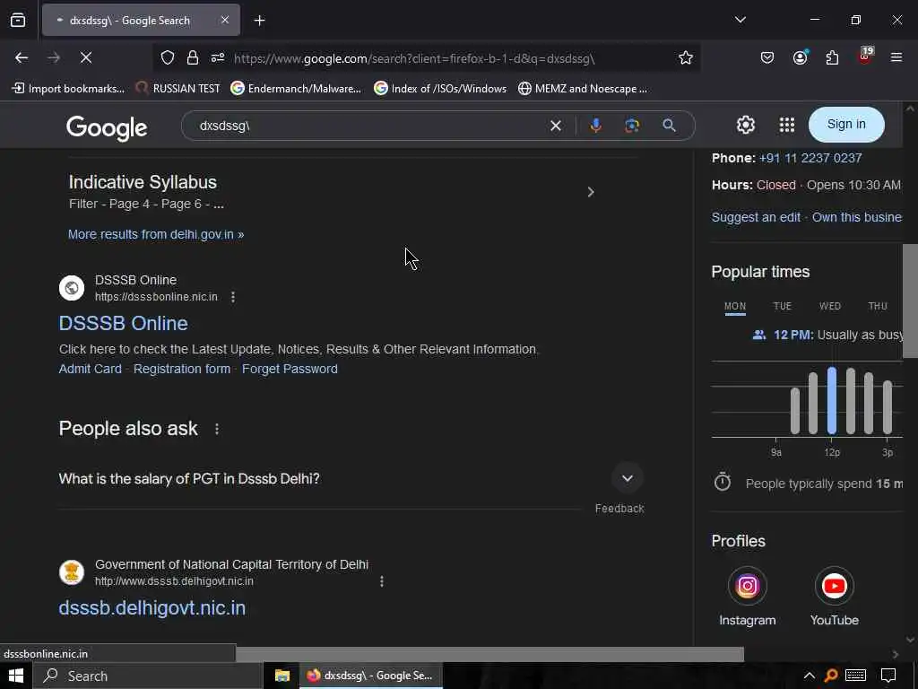
Task: Open site permissions icon in address bar
Action: click(x=218, y=57)
